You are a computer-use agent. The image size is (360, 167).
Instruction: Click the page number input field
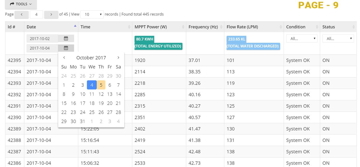click(x=36, y=14)
